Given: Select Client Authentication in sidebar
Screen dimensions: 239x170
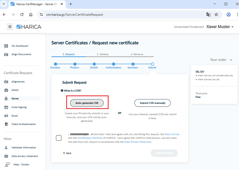Looking at the screenshot, I should point(24,124).
